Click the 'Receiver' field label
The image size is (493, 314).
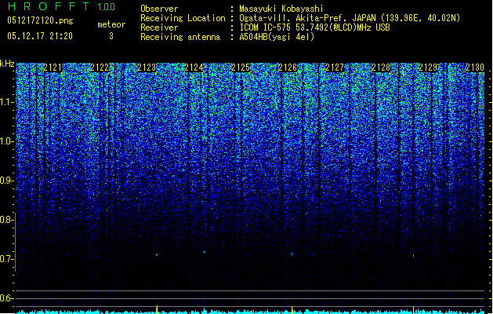159,27
